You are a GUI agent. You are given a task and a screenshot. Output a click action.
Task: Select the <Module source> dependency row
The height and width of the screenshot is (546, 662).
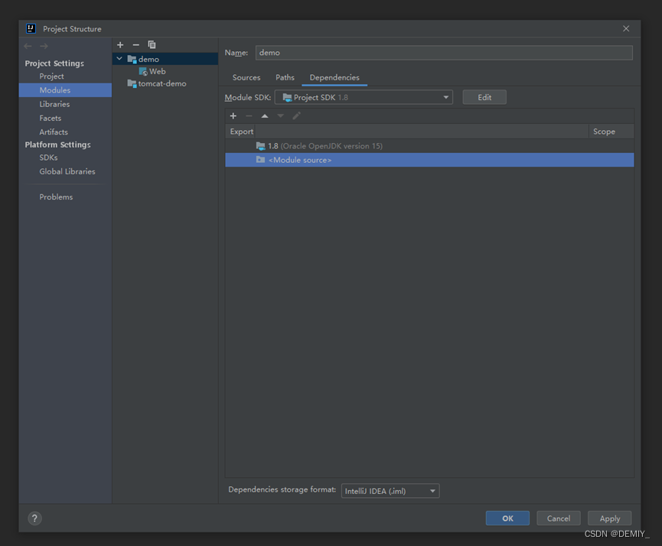(x=429, y=160)
